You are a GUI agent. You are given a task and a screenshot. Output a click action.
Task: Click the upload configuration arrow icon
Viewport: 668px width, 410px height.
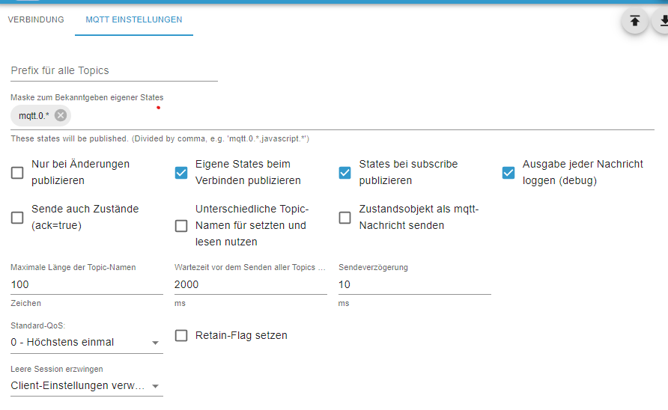pos(635,21)
